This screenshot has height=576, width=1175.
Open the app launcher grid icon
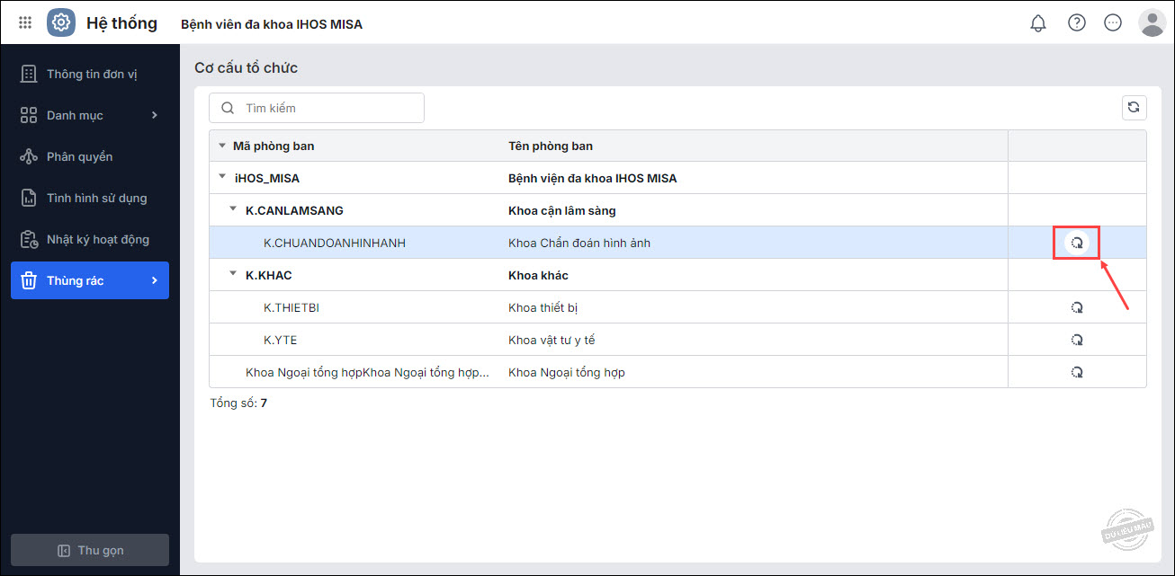pos(25,22)
